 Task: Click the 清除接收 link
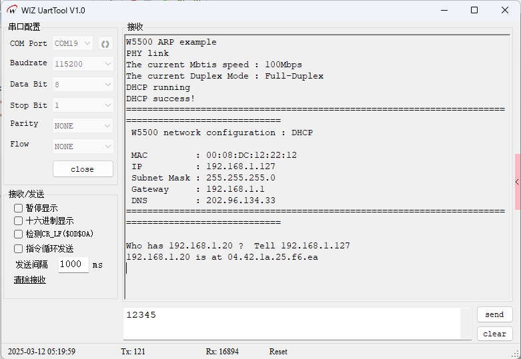pyautogui.click(x=30, y=280)
